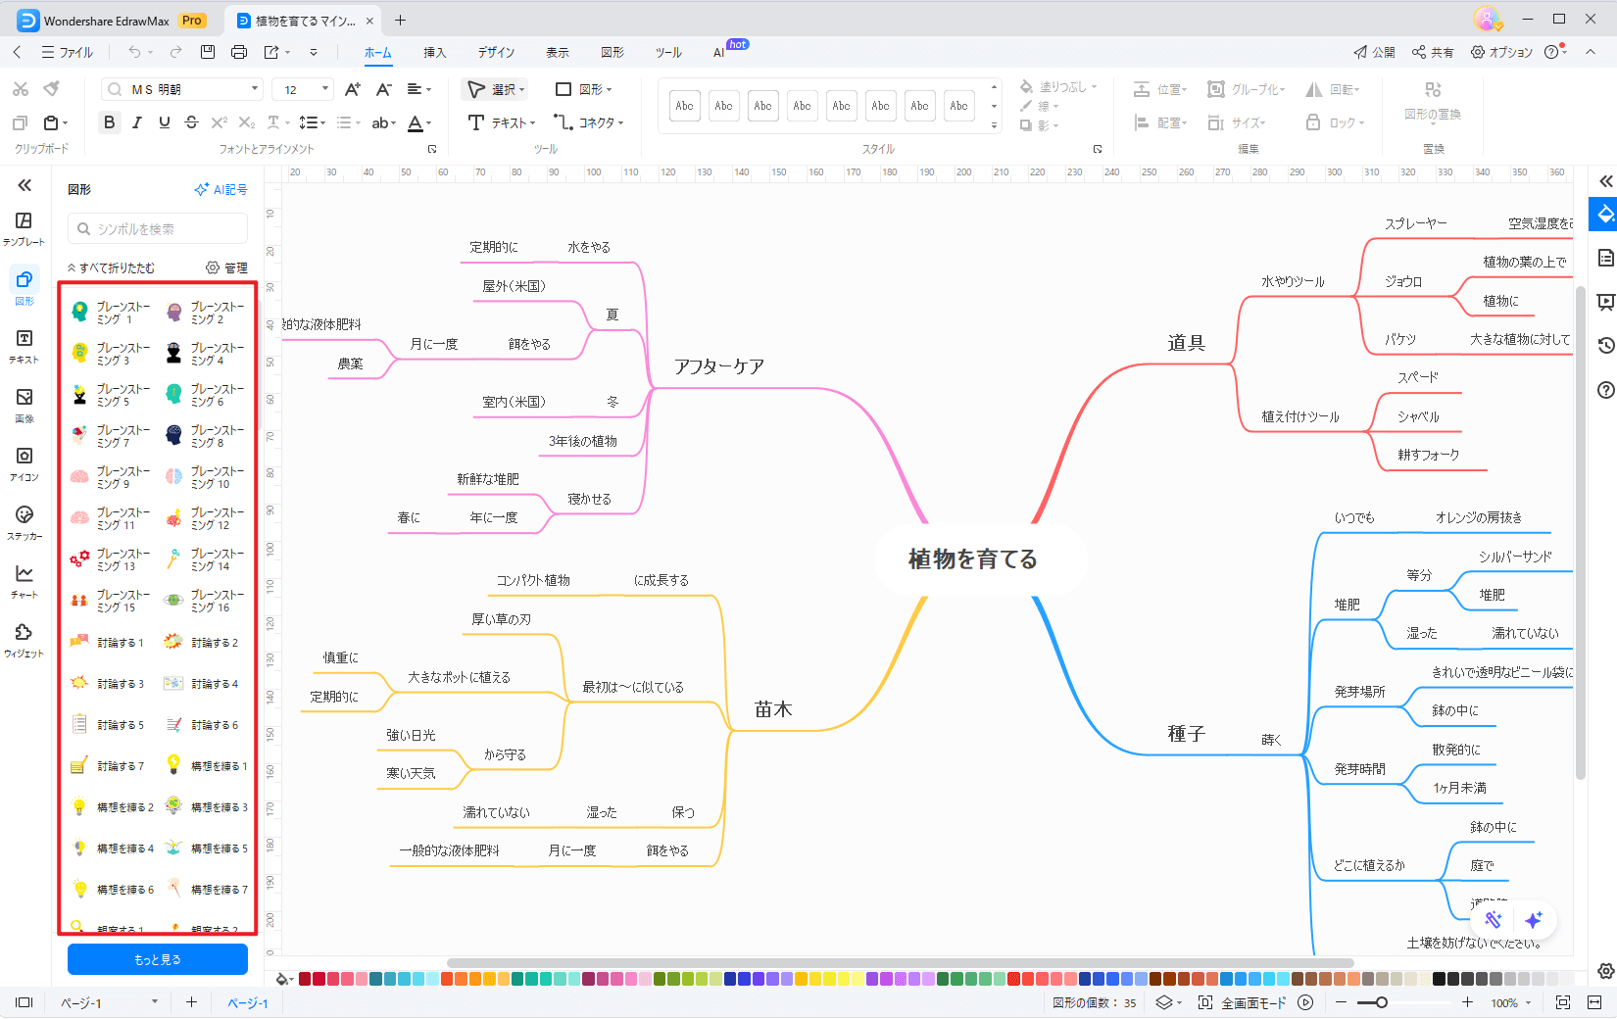Viewport: 1617px width, 1019px height.
Task: Click the AI記号 link
Action: [x=221, y=189]
